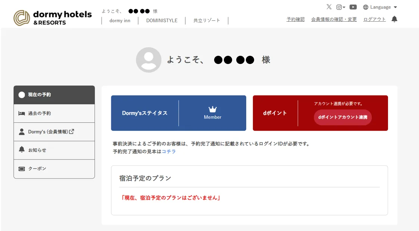Image resolution: width=419 pixels, height=231 pixels.
Task: Click the dormy hotels & resorts logo
Action: [53, 18]
